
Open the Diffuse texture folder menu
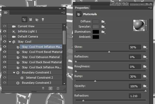[x=103, y=21]
